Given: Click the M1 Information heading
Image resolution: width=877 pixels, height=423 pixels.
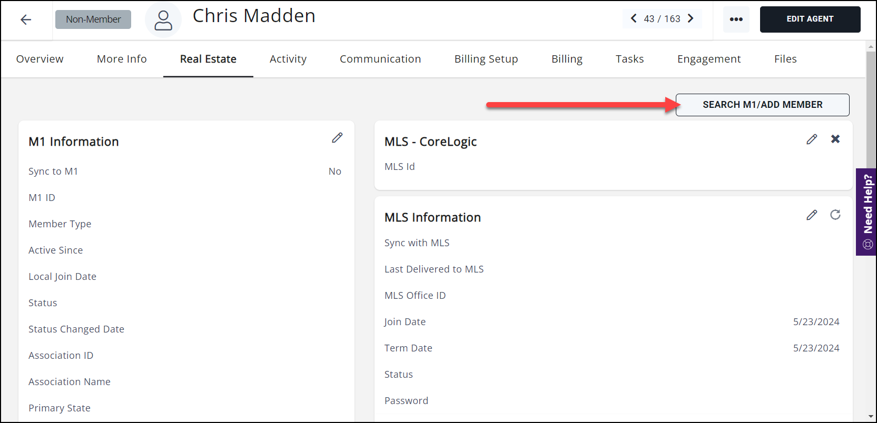Looking at the screenshot, I should point(74,142).
